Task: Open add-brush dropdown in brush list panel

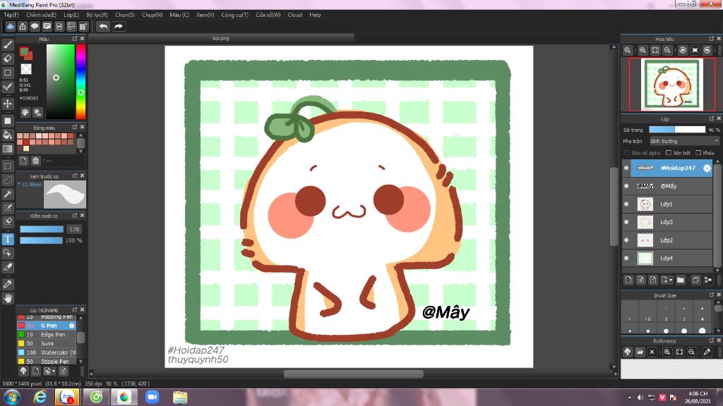Action: (x=54, y=371)
